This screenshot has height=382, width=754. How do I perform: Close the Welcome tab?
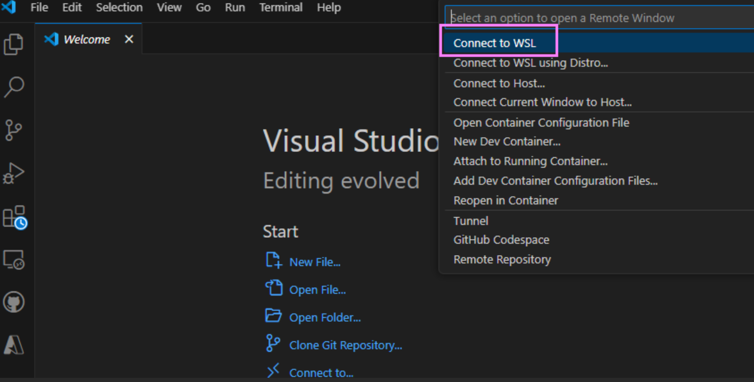129,39
